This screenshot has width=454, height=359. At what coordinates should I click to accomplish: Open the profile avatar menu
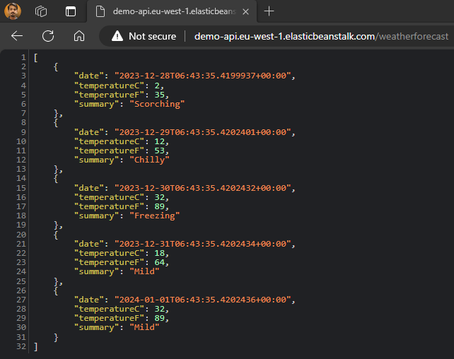[13, 11]
